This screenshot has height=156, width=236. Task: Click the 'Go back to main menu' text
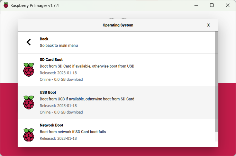pos(59,46)
